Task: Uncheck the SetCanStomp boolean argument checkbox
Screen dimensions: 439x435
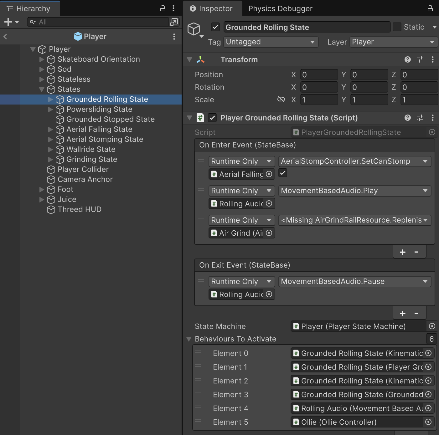Action: click(283, 173)
